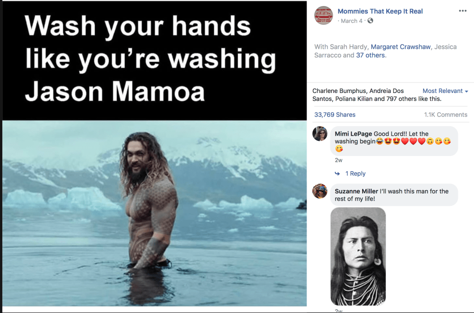Expand the 1 Reply thread

point(355,174)
